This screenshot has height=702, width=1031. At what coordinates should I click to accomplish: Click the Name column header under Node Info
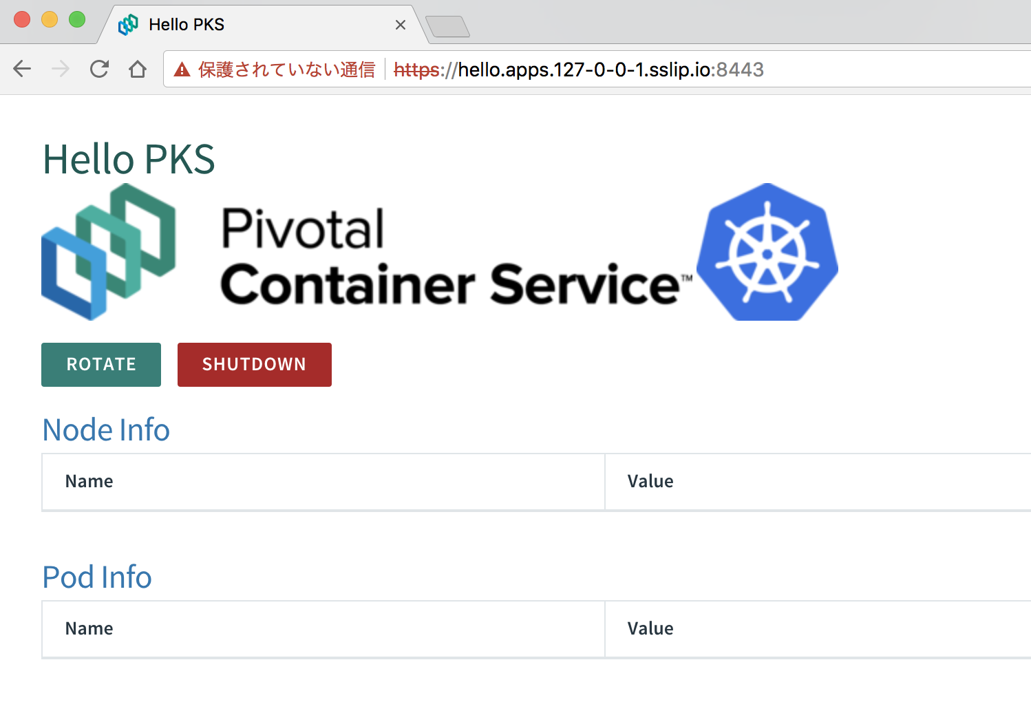pos(89,481)
